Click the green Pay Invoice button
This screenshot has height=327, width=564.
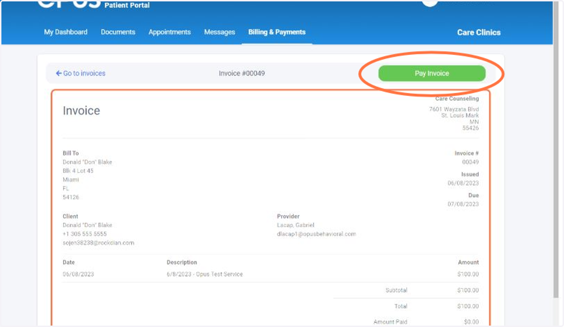[x=432, y=73]
